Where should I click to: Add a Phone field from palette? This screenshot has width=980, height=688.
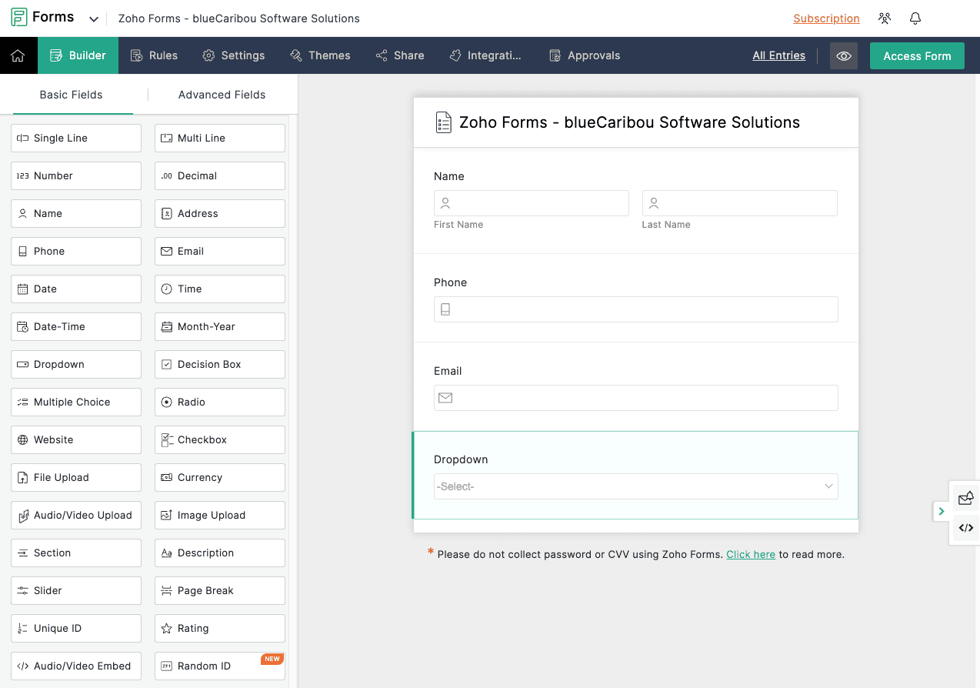coord(76,251)
